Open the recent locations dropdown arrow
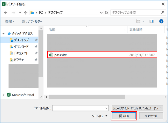 point(20,13)
